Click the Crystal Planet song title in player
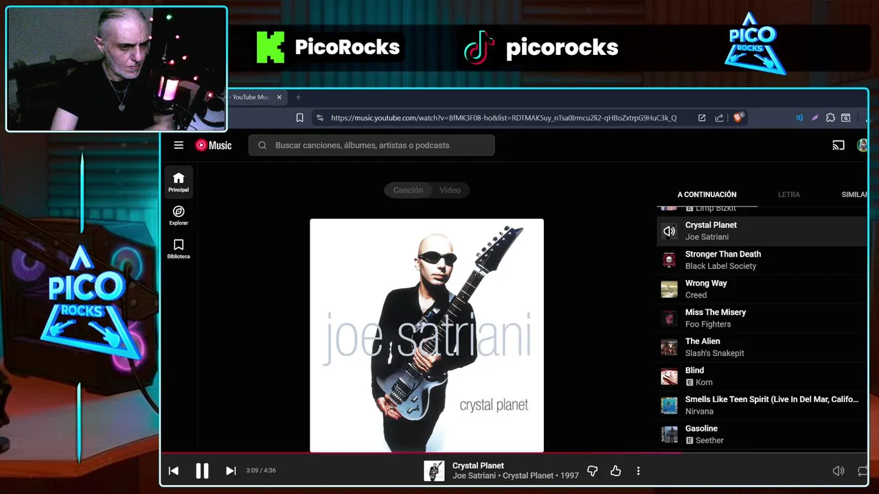This screenshot has width=879, height=494. pos(478,465)
